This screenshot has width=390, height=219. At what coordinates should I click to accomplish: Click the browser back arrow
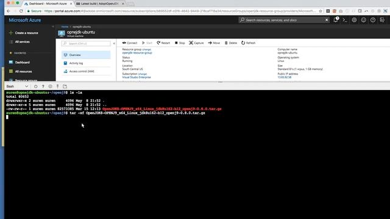pos(8,11)
